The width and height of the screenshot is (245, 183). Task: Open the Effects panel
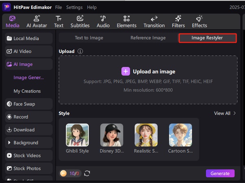pyautogui.click(x=199, y=22)
